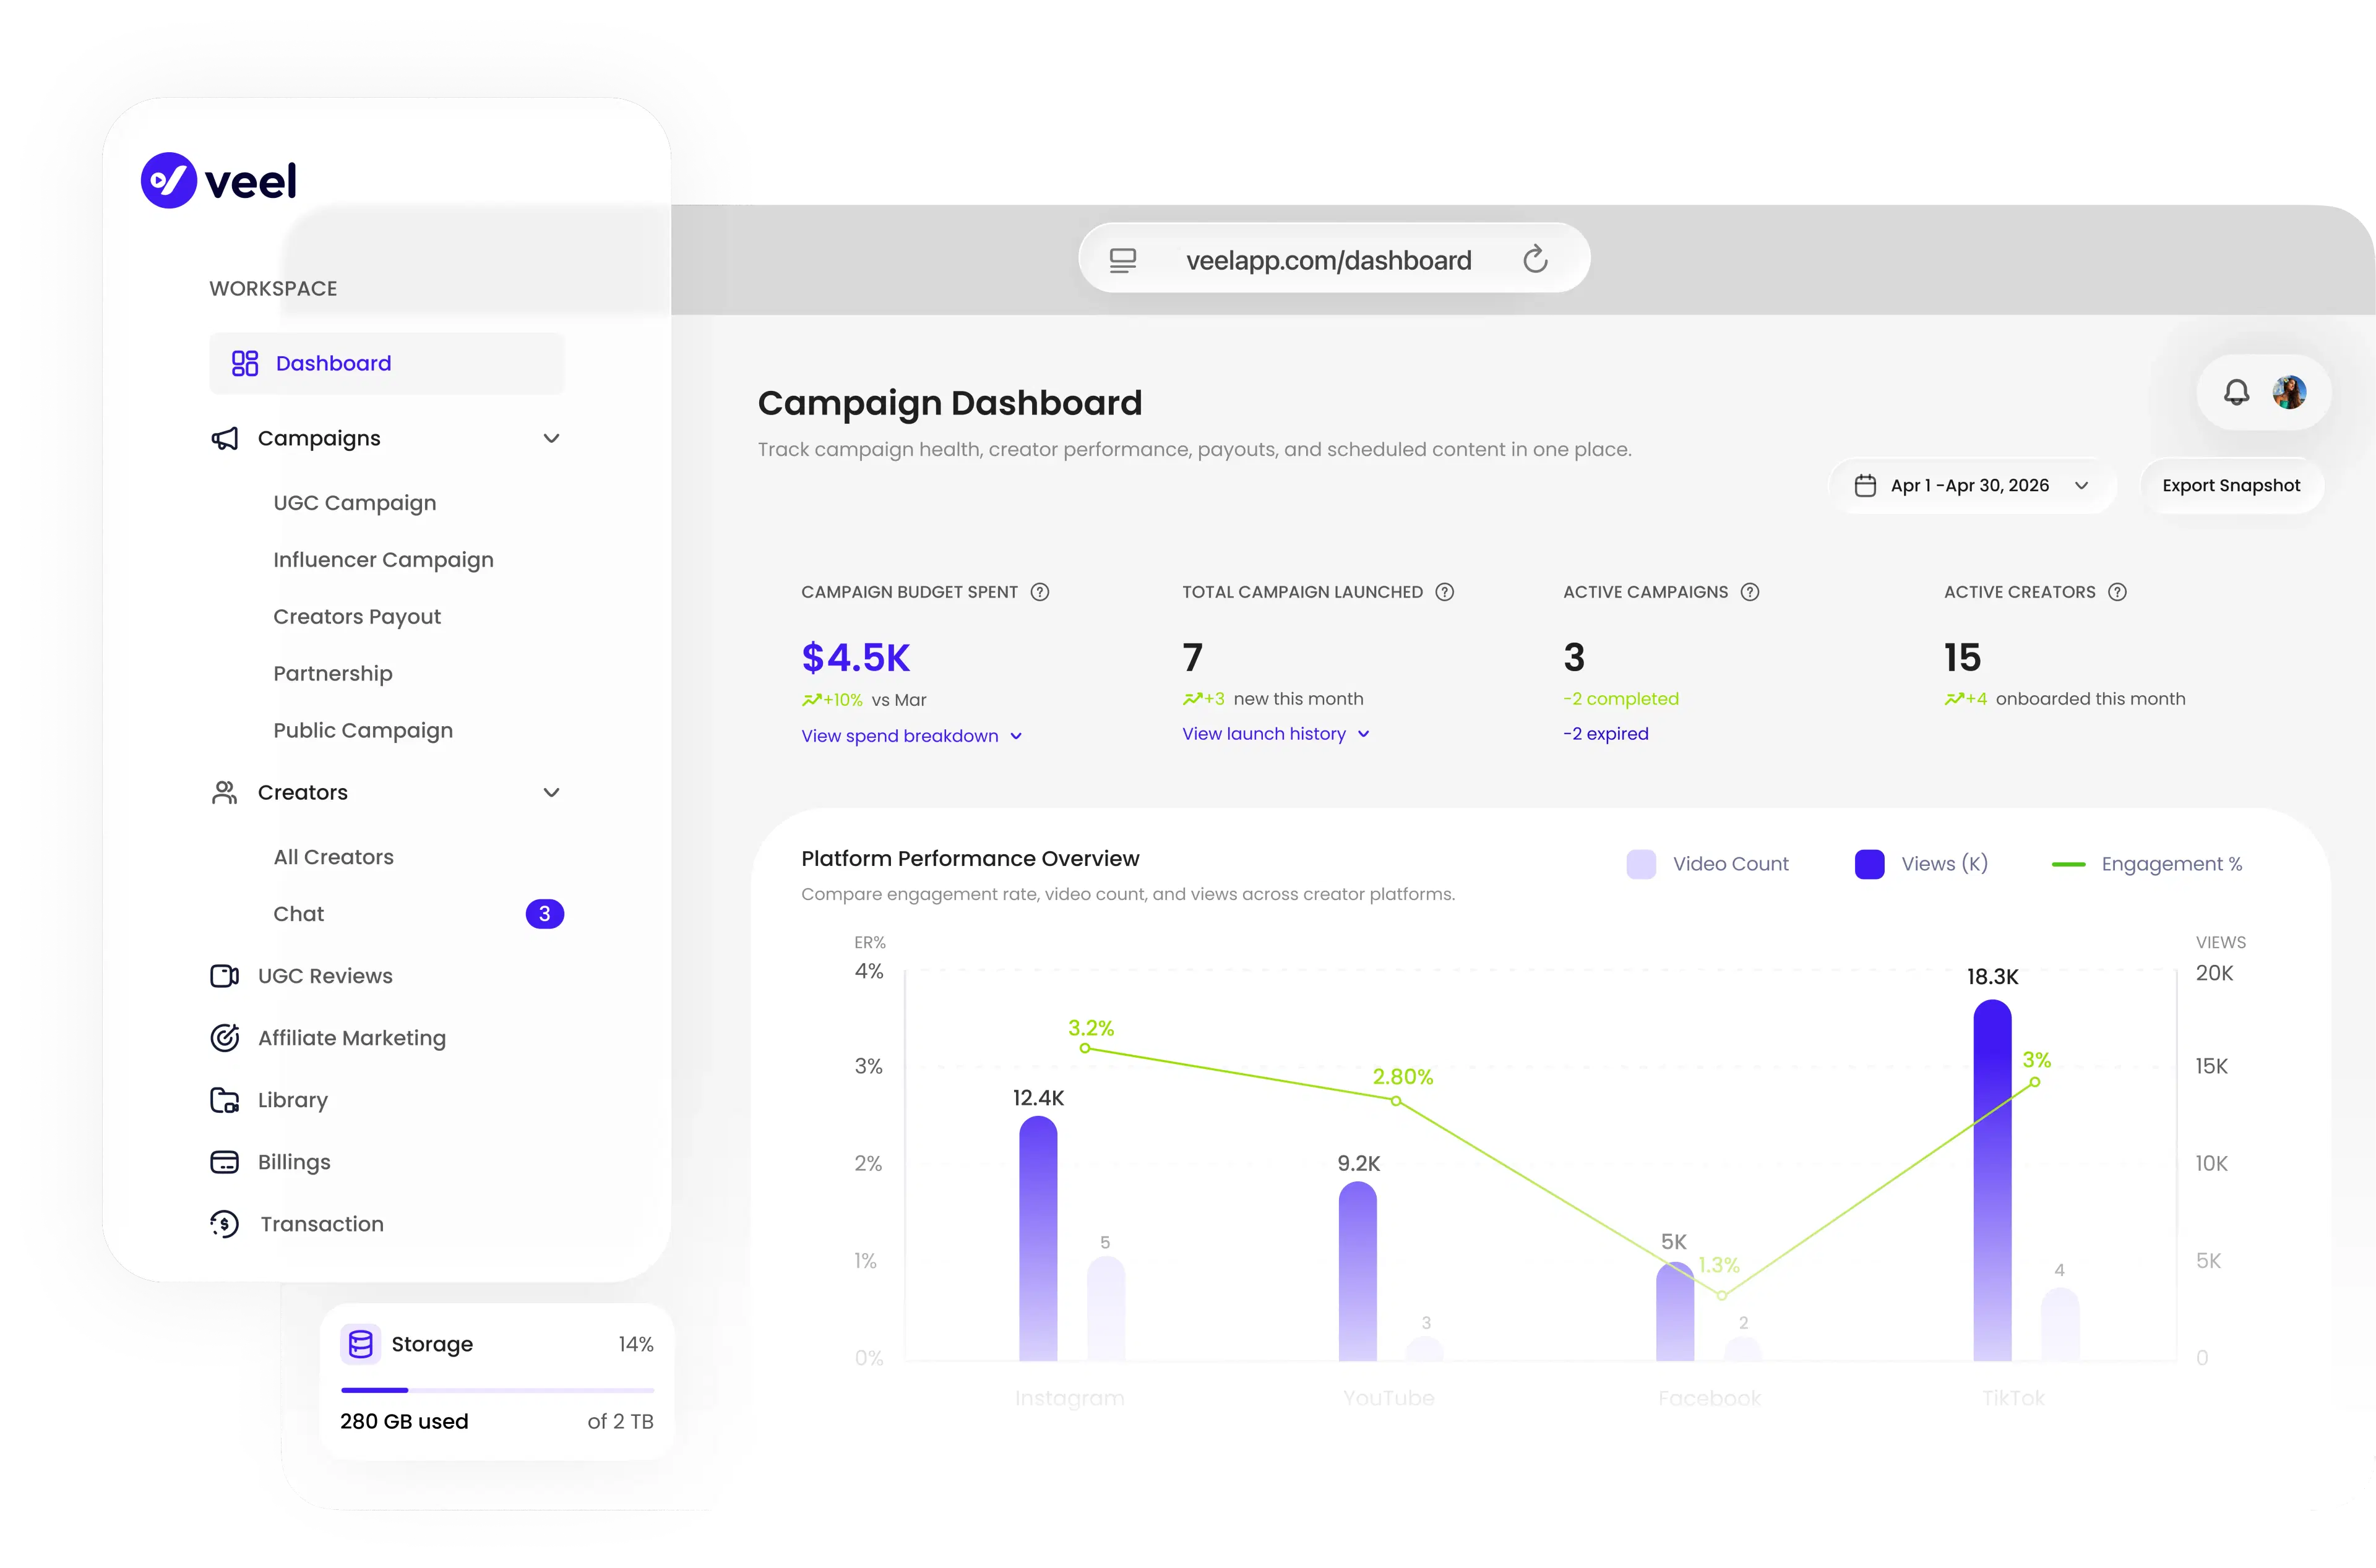Screen dimensions: 2376x1568
Task: Click the Export Snapshot button
Action: point(2231,486)
